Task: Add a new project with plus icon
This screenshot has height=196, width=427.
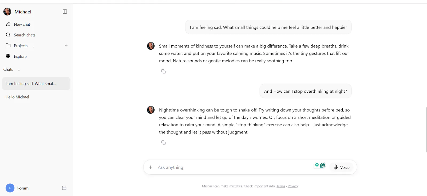Action: (66, 46)
